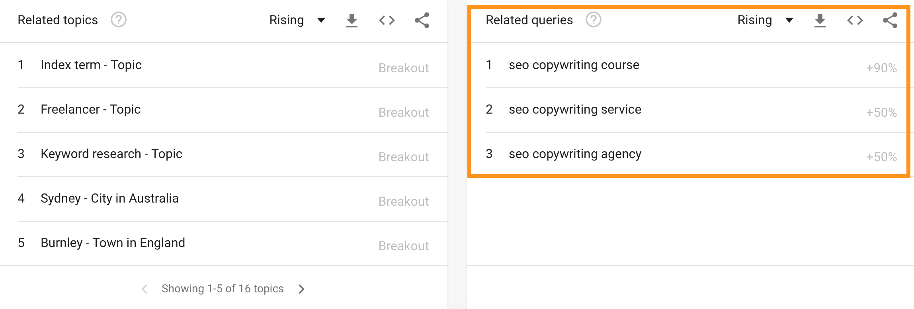Go to previous page of topics
The width and height of the screenshot is (914, 309).
[x=145, y=289]
